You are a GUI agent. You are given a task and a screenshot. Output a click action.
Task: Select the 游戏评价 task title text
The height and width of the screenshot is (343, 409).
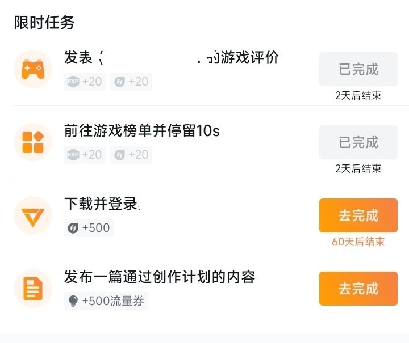[172, 58]
